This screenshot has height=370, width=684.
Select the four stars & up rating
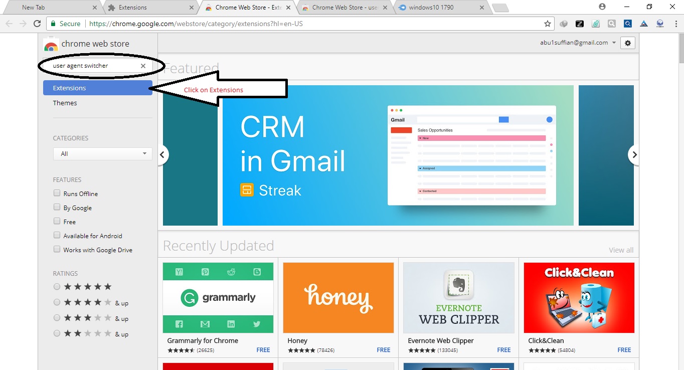pyautogui.click(x=57, y=302)
